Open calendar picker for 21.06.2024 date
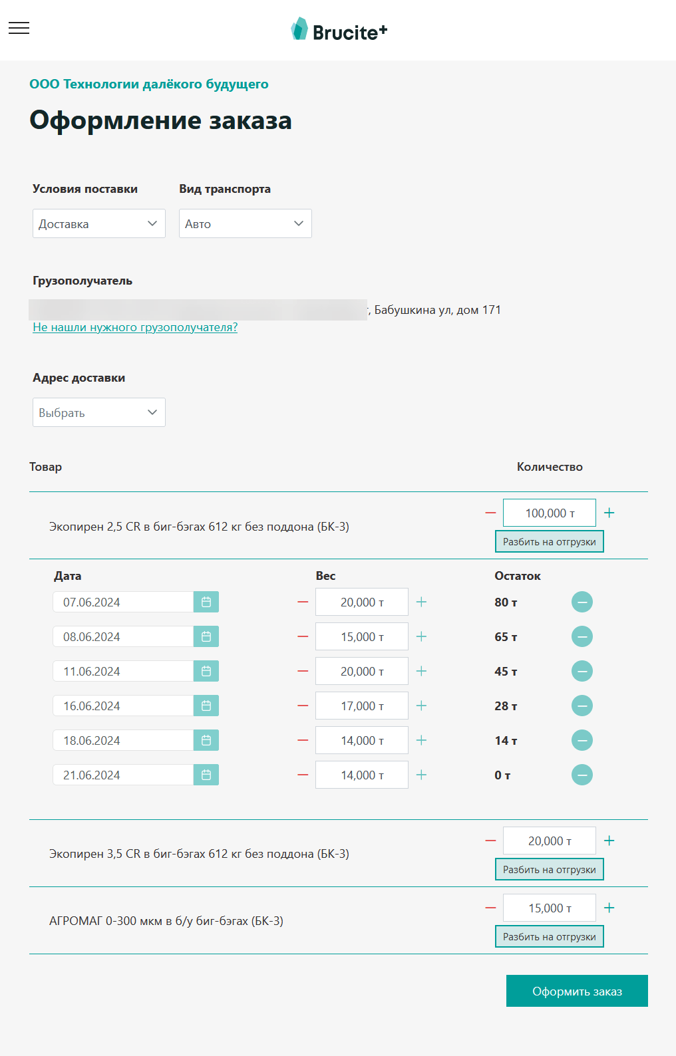Screen dimensions: 676x1056 pyautogui.click(x=206, y=775)
